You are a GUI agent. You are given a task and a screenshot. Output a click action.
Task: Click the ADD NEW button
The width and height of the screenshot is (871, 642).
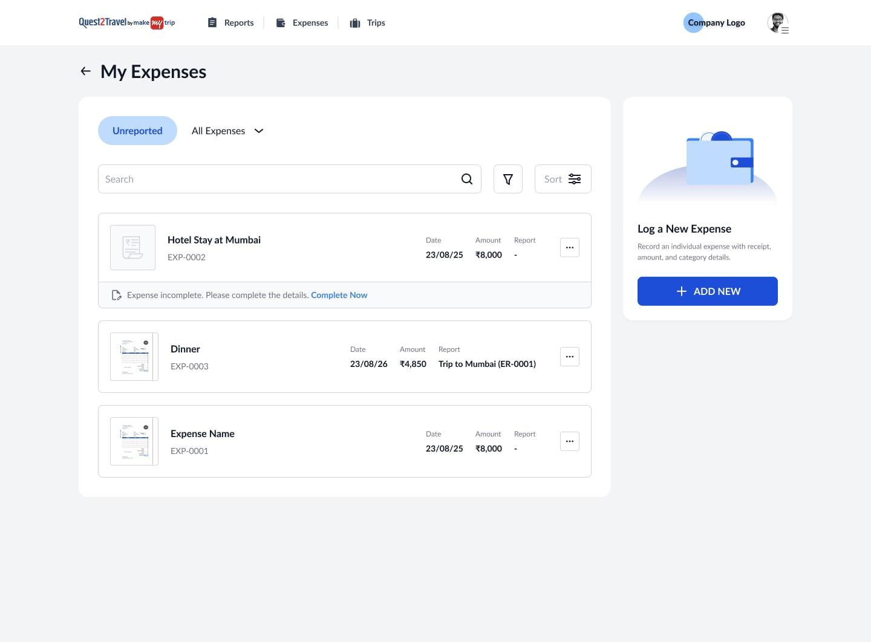pyautogui.click(x=708, y=291)
